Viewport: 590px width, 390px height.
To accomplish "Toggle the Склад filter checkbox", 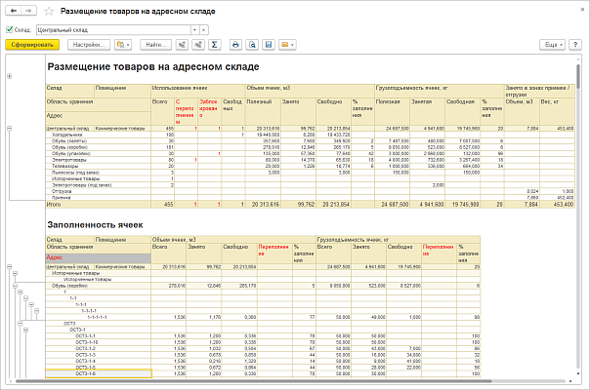I will (x=8, y=30).
